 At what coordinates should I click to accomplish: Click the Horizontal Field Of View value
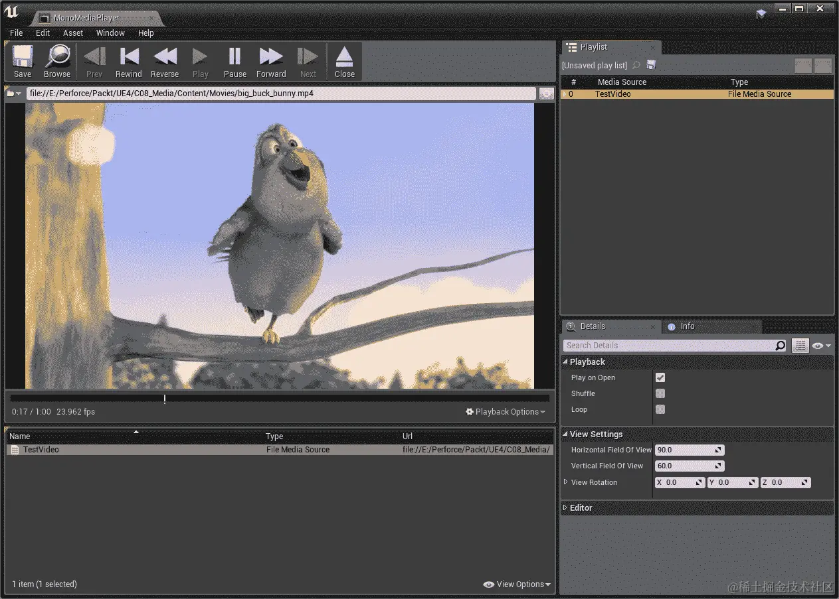(690, 450)
